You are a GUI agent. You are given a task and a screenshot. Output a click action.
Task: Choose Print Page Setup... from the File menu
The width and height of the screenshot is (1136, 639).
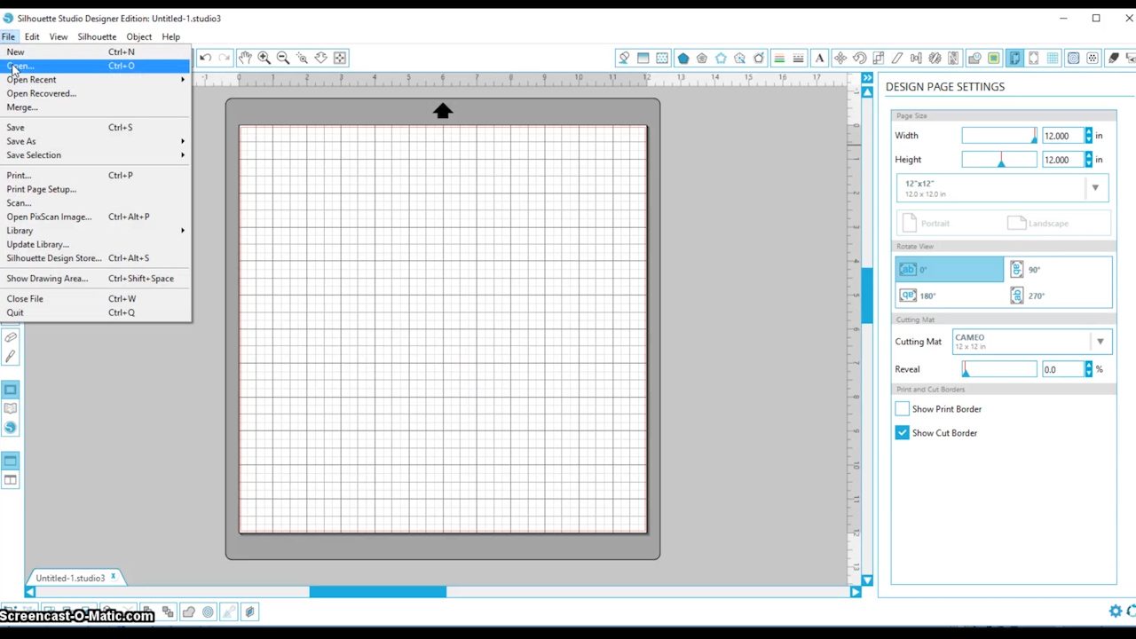95,189
